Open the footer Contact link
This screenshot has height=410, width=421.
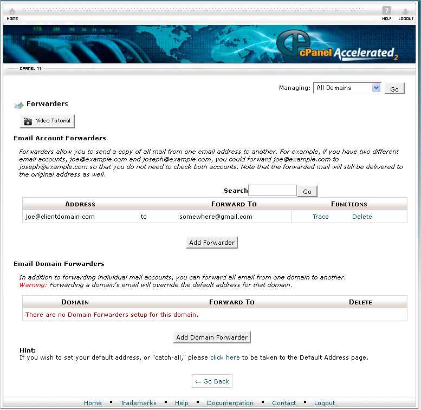coord(284,403)
